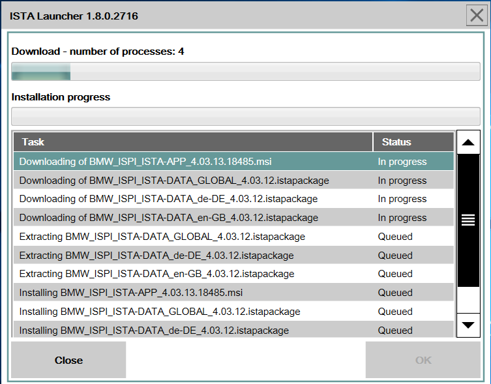Select the Extracting ISTA-DATA_de-DE row

[233, 255]
